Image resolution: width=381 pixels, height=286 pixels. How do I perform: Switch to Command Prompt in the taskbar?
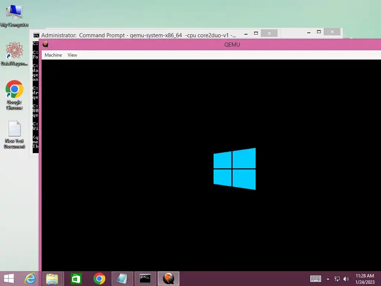coord(145,279)
